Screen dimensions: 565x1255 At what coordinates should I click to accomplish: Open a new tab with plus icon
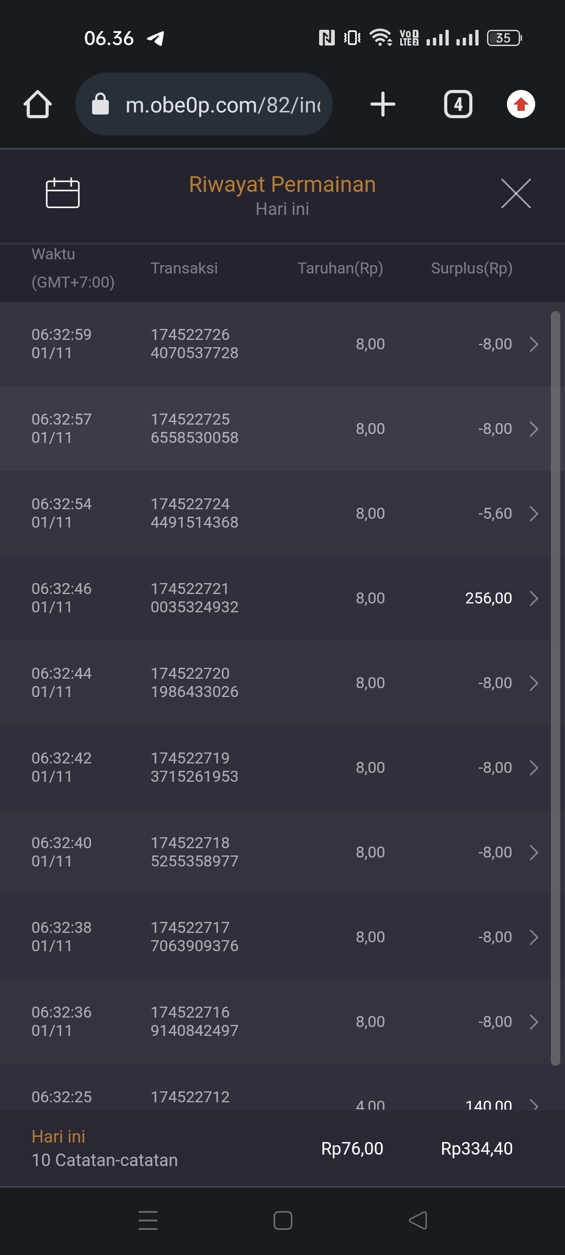coord(382,104)
